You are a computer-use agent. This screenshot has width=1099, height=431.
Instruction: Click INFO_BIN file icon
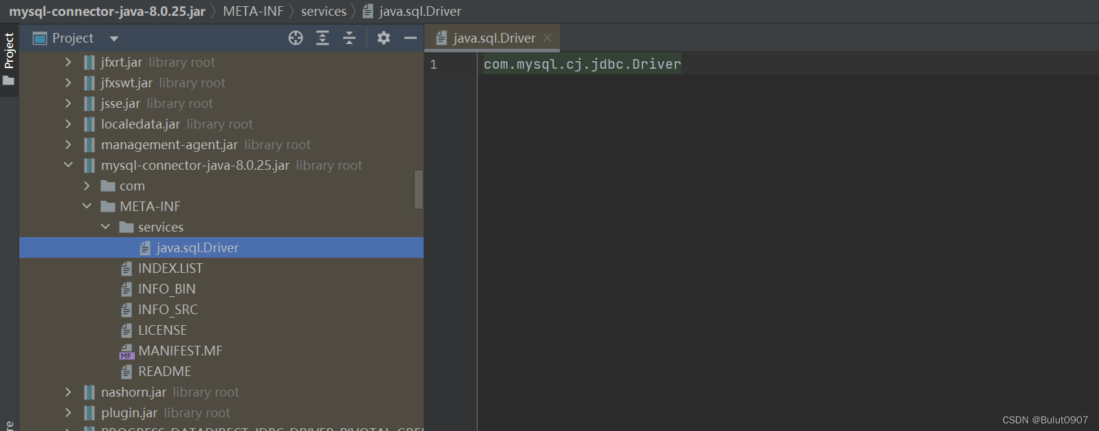(x=127, y=289)
